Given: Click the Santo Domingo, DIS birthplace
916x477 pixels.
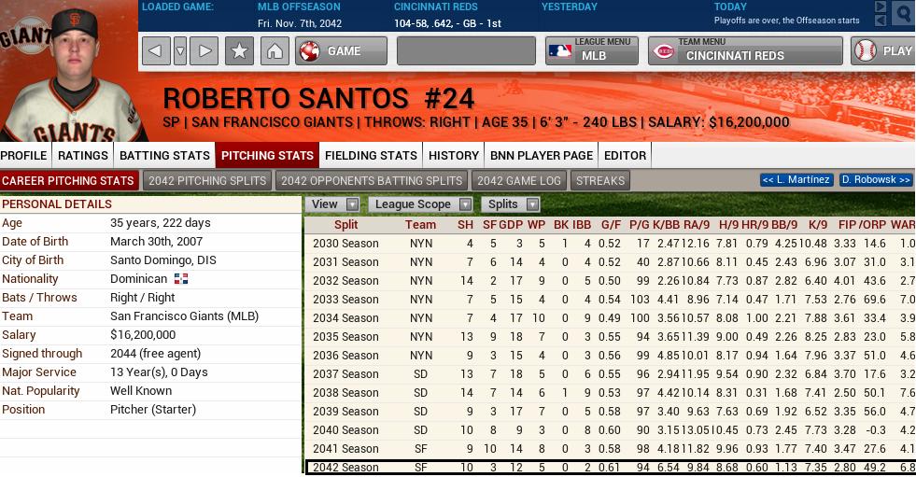Looking at the screenshot, I should click(163, 260).
